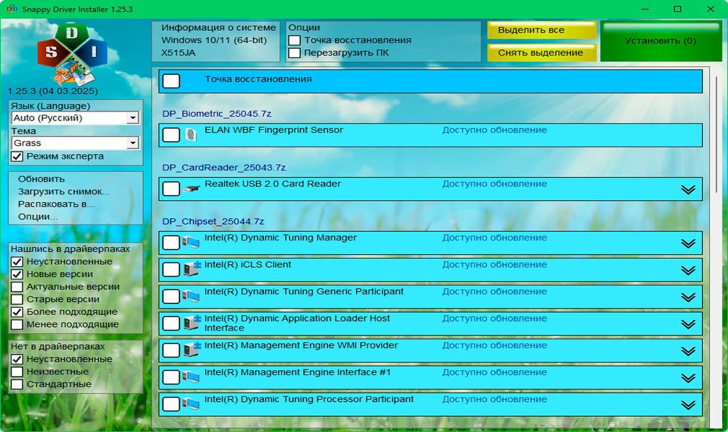Screen dimensions: 728x432
Task: Click device icon of Dynamic Tuning Processor Participant
Action: coord(191,404)
